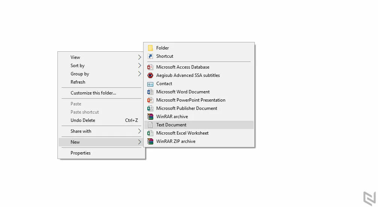The width and height of the screenshot is (378, 207).
Task: Select Microsoft Excel Worksheet label
Action: point(182,133)
